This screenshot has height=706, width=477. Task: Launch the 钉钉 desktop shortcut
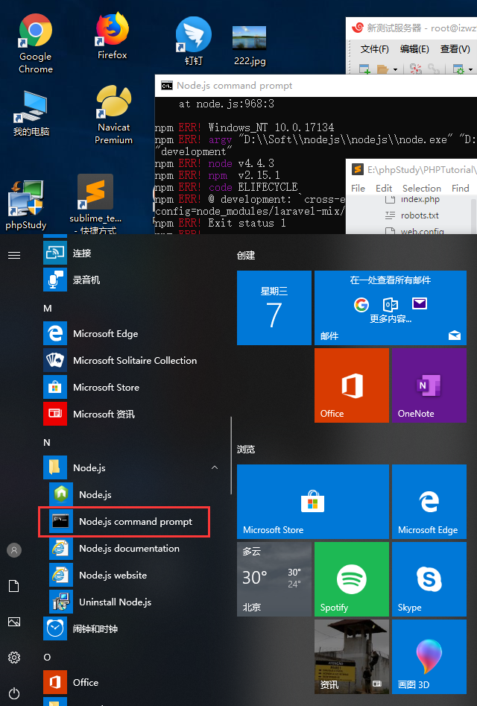(x=194, y=42)
